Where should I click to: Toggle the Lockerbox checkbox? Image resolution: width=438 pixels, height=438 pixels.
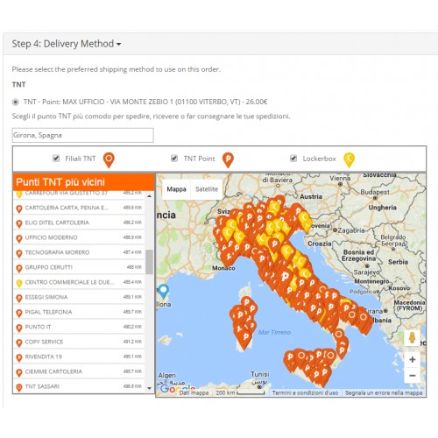pyautogui.click(x=293, y=159)
